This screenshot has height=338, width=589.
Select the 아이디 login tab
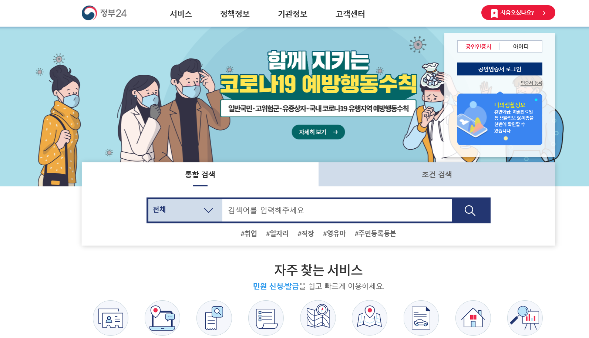[x=521, y=47]
